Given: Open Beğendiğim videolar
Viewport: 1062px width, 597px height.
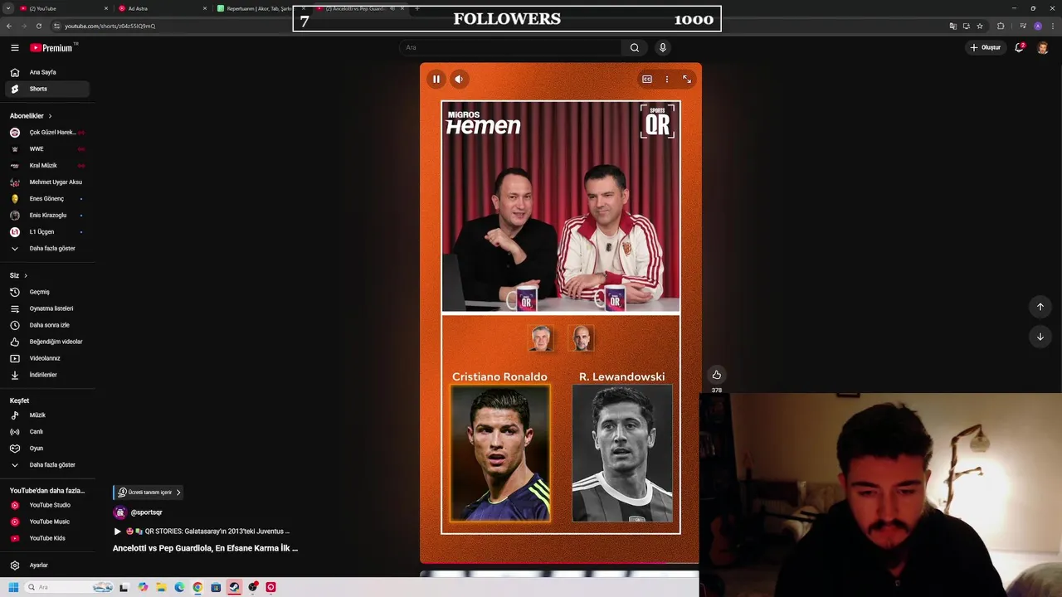Looking at the screenshot, I should (x=47, y=342).
